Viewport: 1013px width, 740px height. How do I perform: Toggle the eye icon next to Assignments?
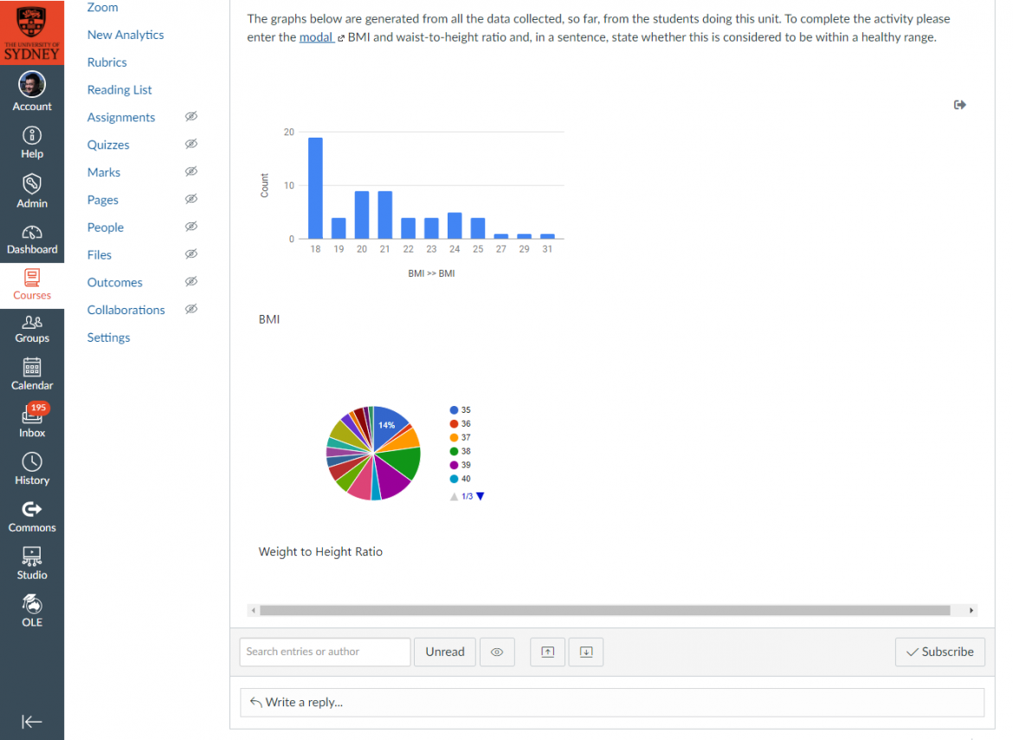(191, 117)
